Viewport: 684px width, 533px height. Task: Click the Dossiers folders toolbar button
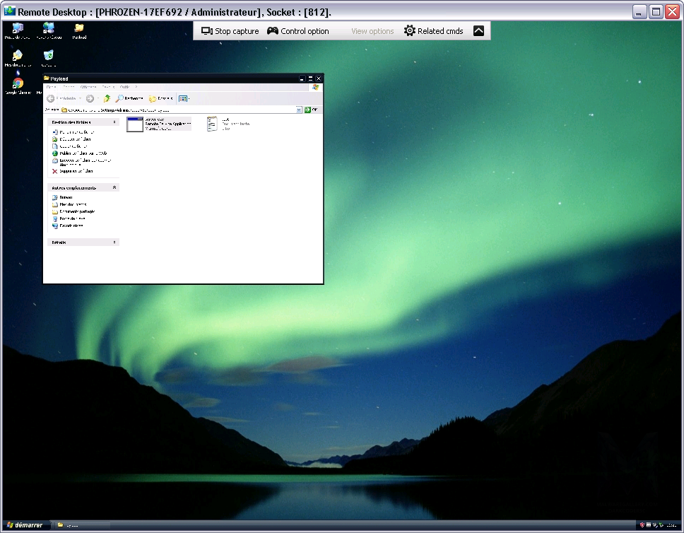pos(160,98)
